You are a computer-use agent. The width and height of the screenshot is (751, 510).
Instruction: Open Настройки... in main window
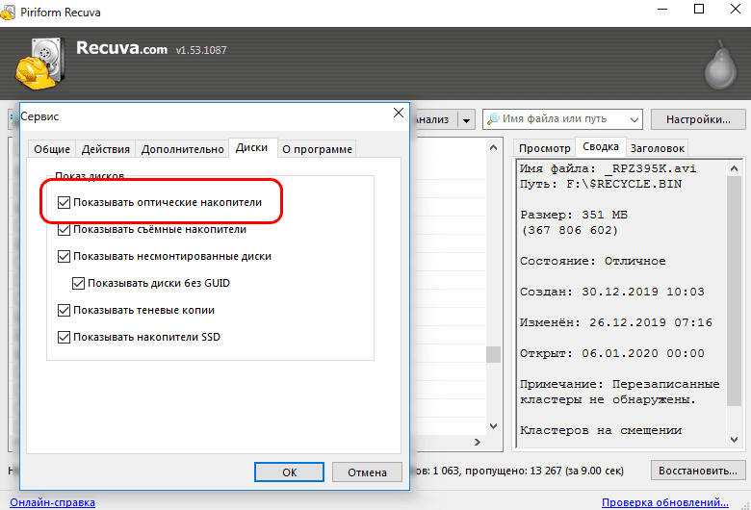tap(698, 119)
